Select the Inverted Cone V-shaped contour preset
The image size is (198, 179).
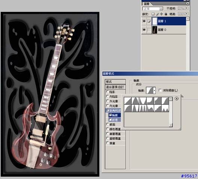click(x=143, y=101)
